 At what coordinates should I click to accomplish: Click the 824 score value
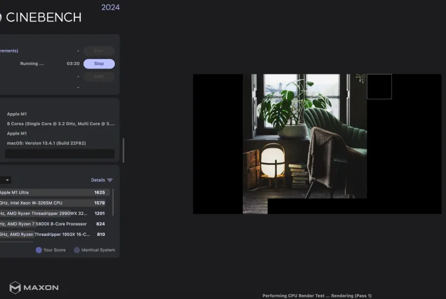click(101, 224)
